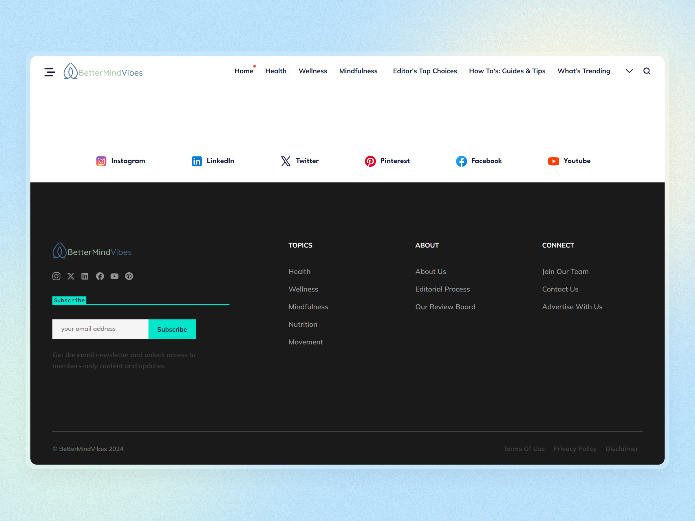Click the BetterMindVibes header logo

click(x=103, y=72)
